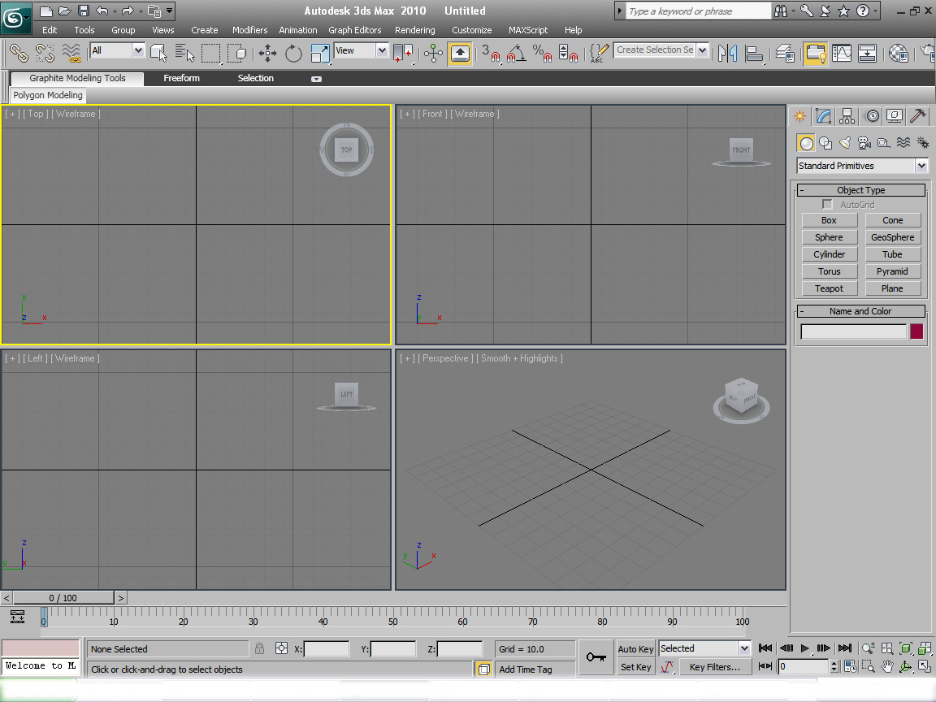Open the Graph Editors menu

click(354, 30)
